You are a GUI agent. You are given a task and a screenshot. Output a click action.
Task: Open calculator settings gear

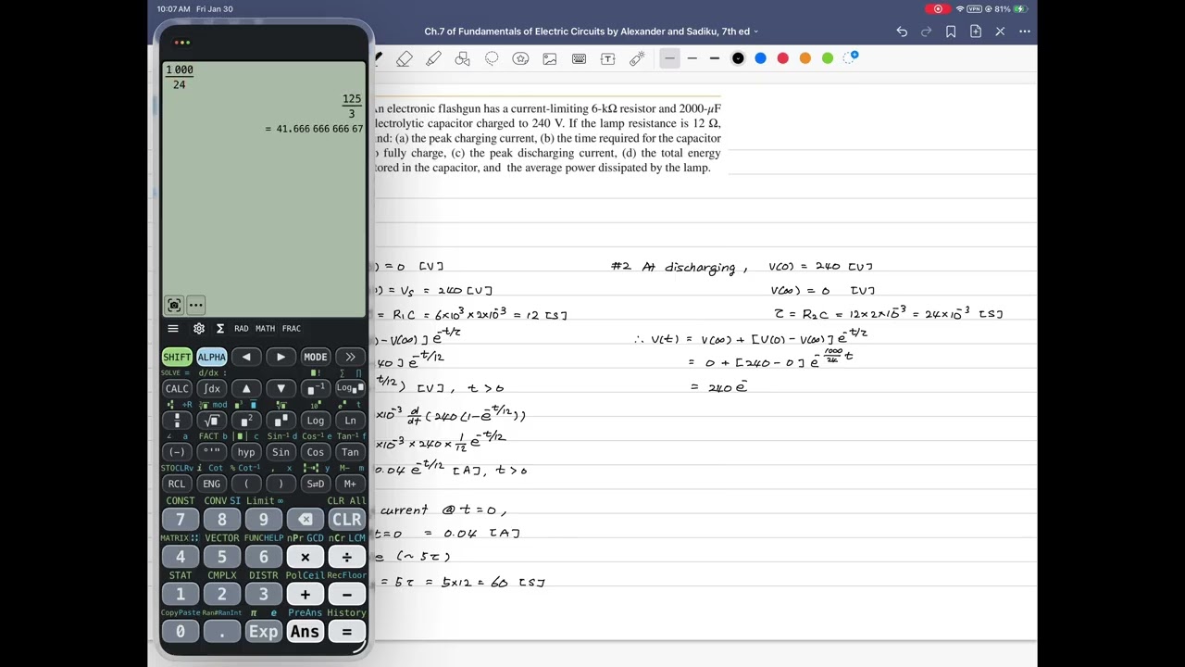pos(199,328)
